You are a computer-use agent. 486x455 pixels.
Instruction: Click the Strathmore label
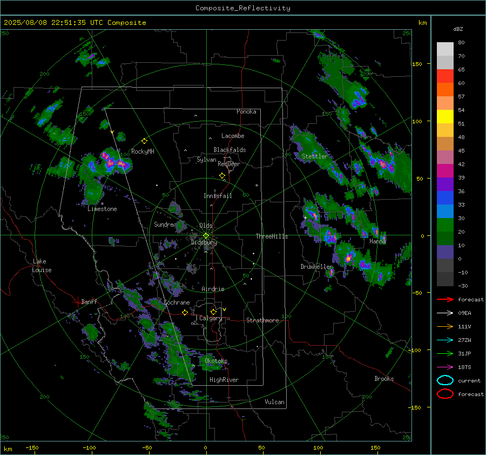[x=262, y=320]
